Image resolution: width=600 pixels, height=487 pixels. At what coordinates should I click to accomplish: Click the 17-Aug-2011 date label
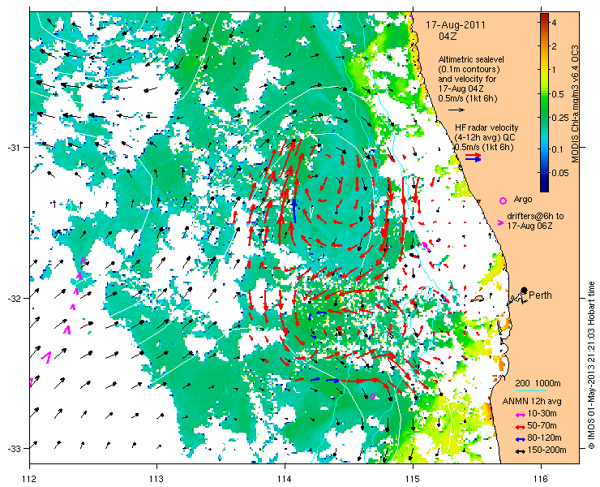click(456, 25)
